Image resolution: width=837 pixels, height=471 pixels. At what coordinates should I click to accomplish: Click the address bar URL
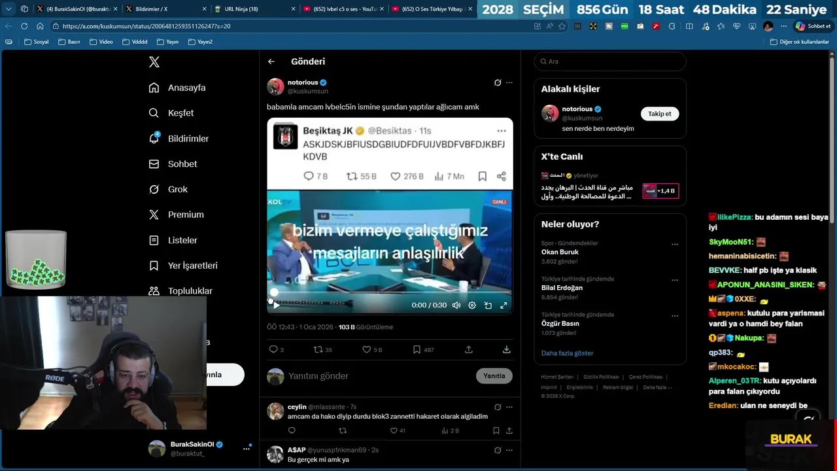(x=146, y=26)
